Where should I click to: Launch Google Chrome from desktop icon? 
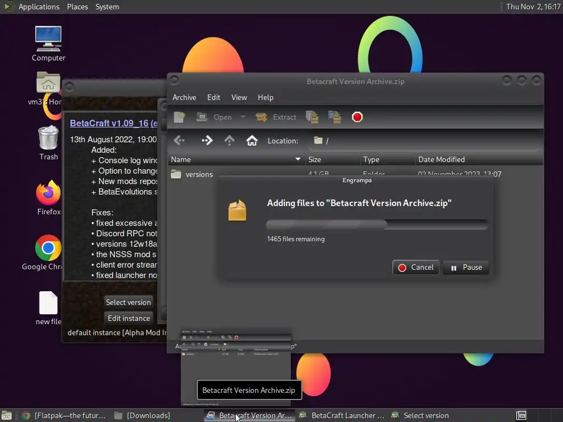[48, 253]
